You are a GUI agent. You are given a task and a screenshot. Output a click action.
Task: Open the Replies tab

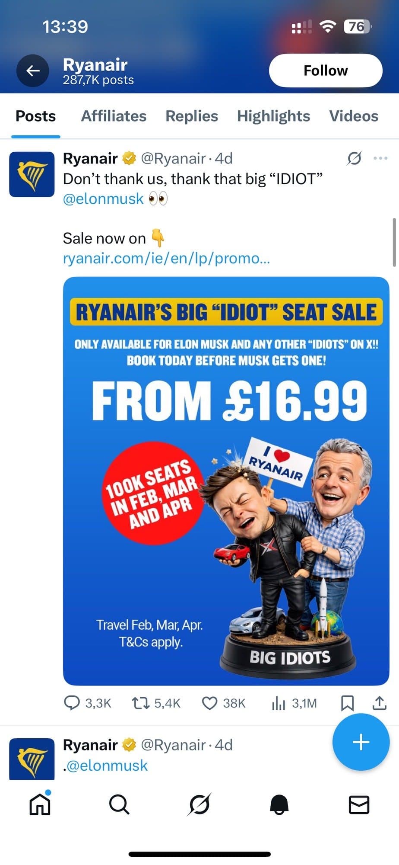192,116
